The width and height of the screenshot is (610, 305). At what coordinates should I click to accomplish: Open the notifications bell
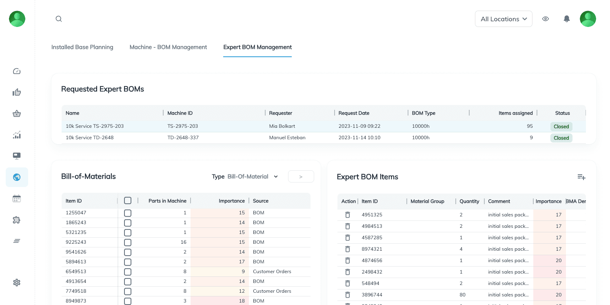point(566,19)
